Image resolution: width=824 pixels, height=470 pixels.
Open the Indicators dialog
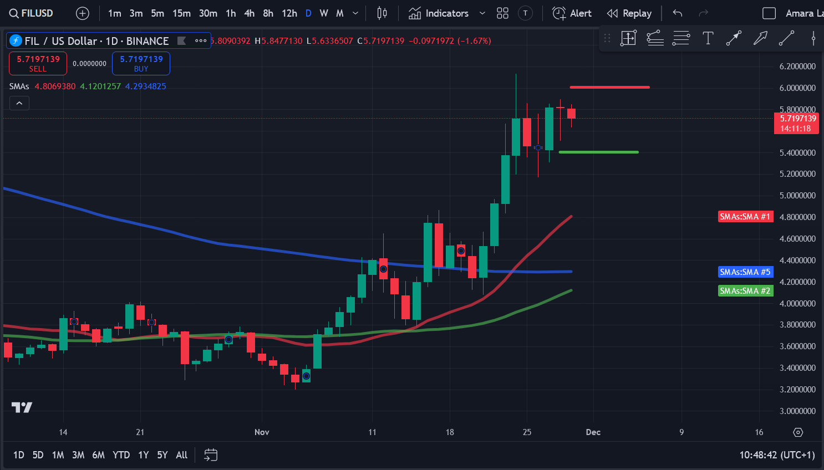coord(439,13)
